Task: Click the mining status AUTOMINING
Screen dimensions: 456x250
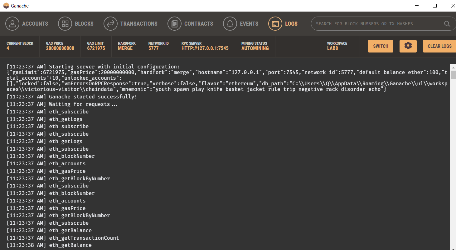Action: point(255,48)
